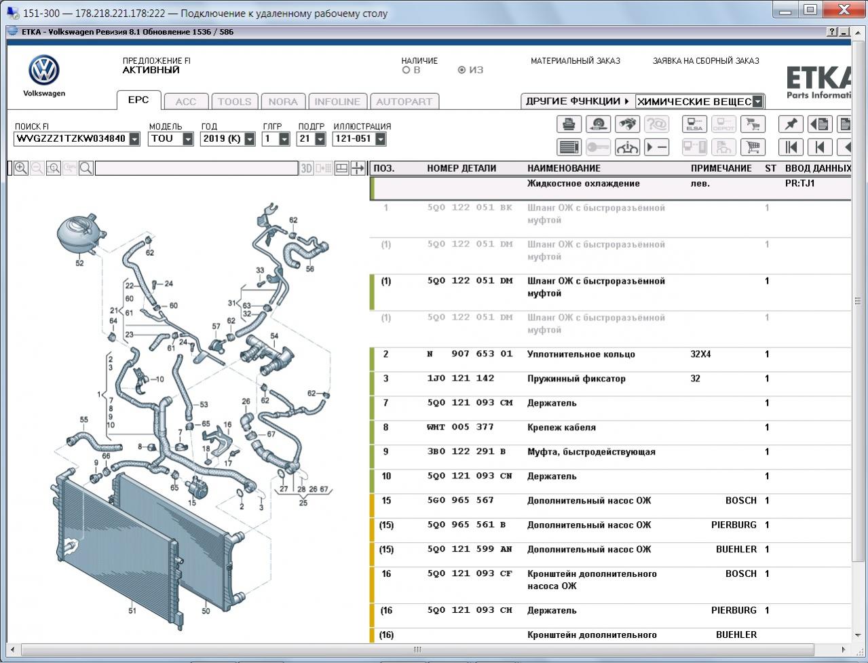Click ДРУГИЕ ФУНКЦИИ button
The height and width of the screenshot is (663, 868).
coord(578,101)
